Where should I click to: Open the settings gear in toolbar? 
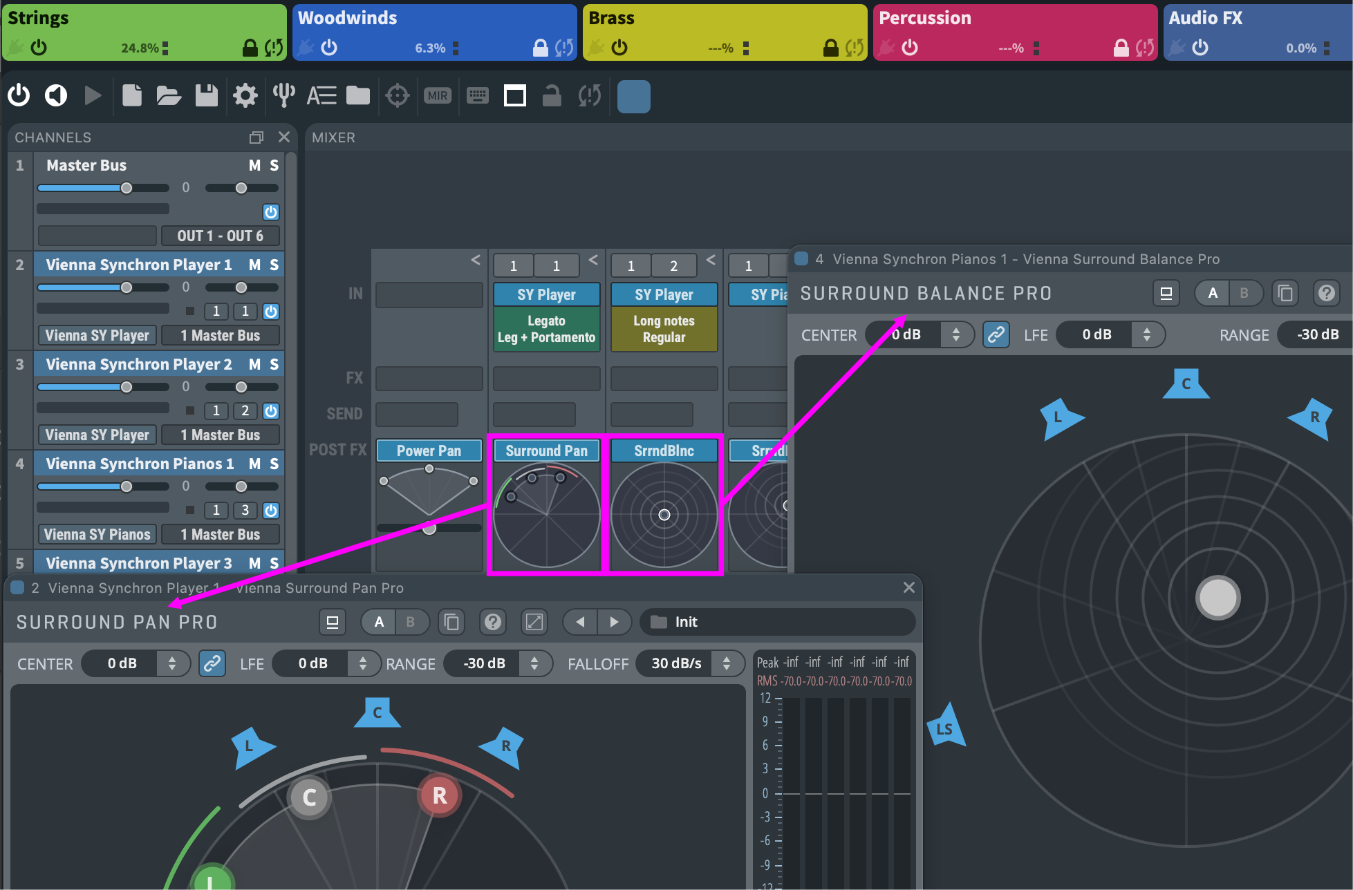click(x=245, y=95)
